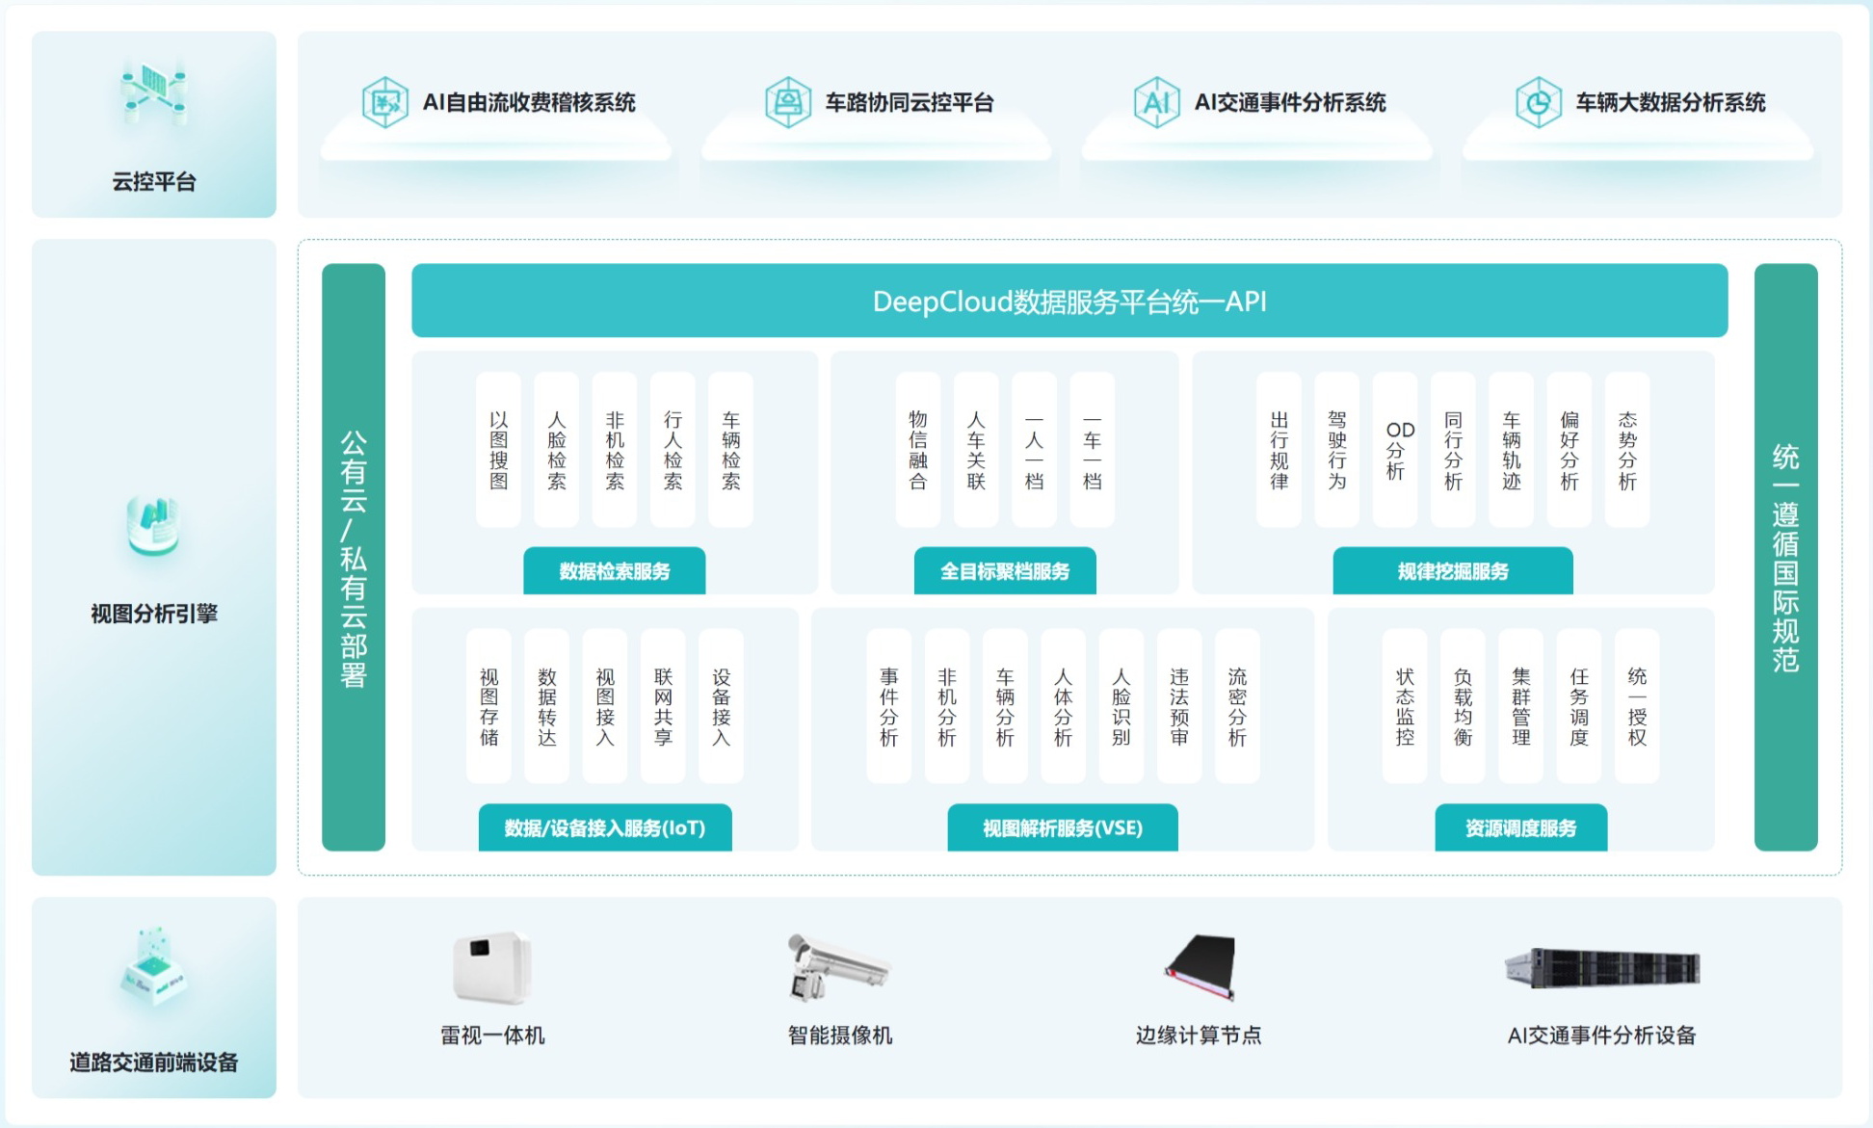
Task: Click the 以图搜图 module tile
Action: point(498,450)
